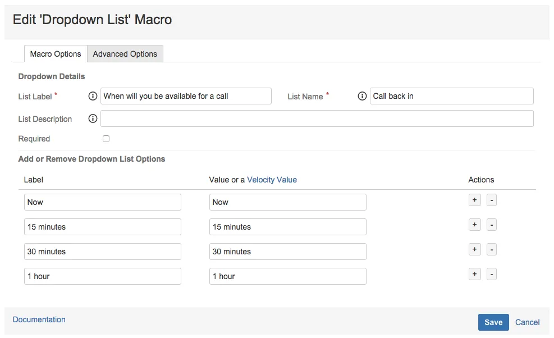Add a row after the 1 hour option

pyautogui.click(x=474, y=275)
